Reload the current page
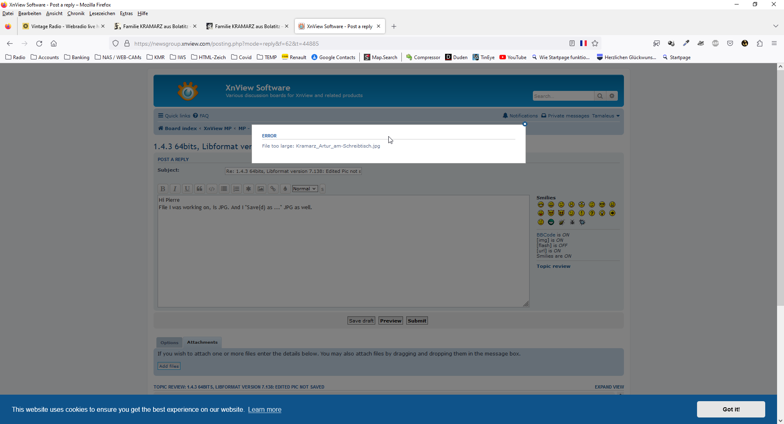This screenshot has height=424, width=784. pyautogui.click(x=39, y=43)
